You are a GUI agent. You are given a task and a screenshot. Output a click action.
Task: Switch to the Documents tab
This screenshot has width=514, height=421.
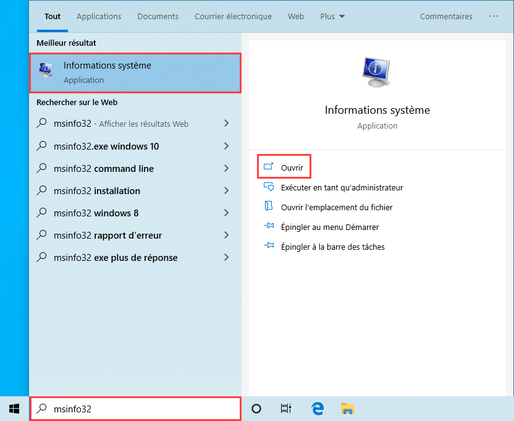coord(158,17)
